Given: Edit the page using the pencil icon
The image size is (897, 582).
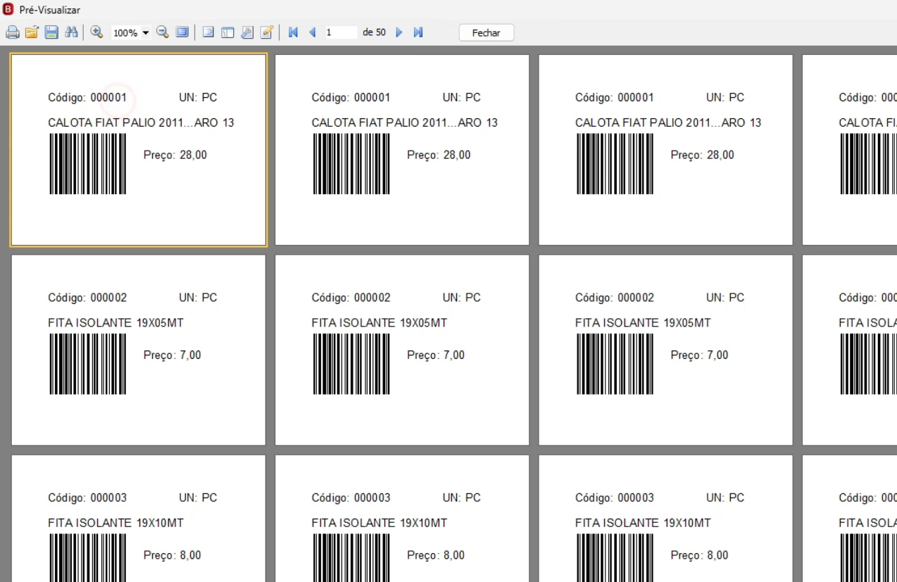Looking at the screenshot, I should pos(267,32).
